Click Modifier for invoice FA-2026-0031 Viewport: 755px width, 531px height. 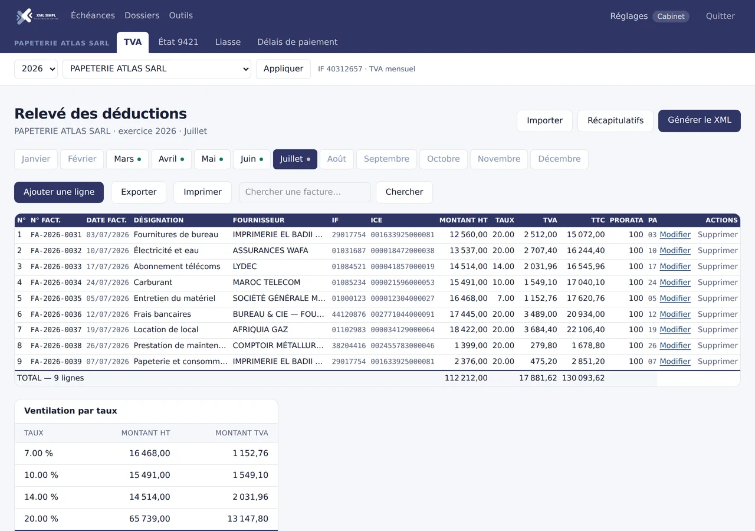(675, 235)
